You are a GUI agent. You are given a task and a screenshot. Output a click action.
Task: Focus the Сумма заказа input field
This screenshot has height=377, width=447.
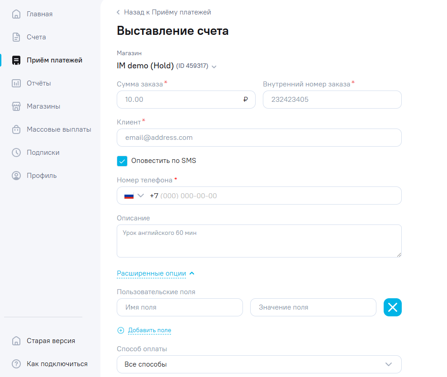[x=186, y=100]
